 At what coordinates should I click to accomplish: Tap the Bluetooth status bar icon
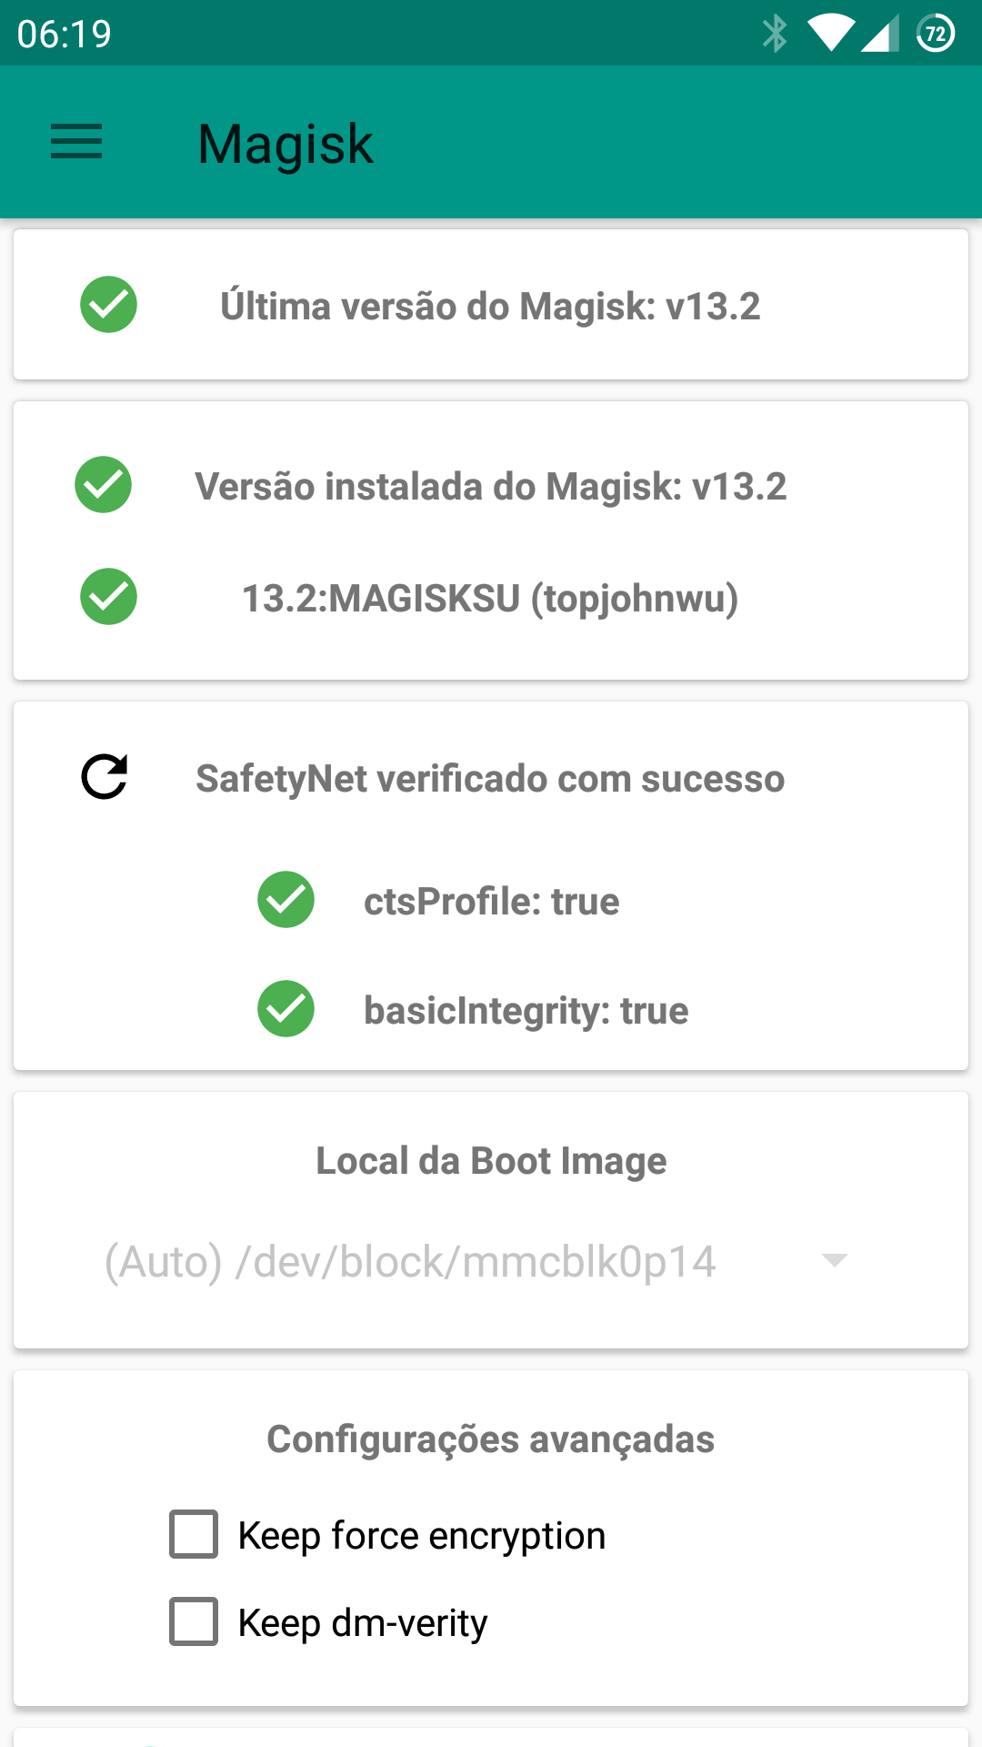click(x=775, y=34)
